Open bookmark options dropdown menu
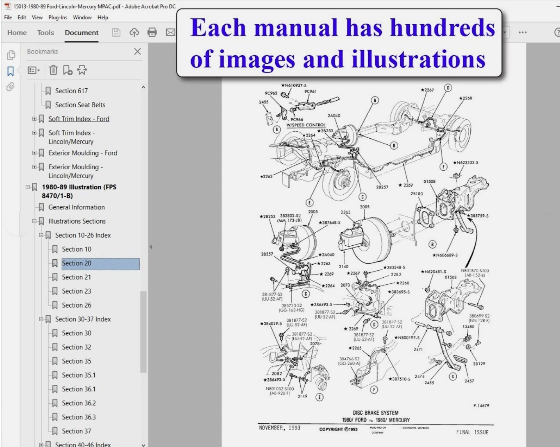The image size is (560, 447). point(34,70)
